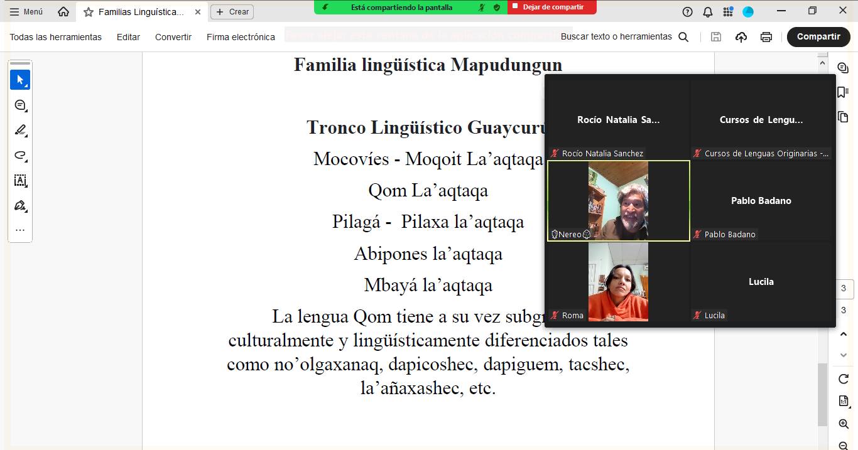Click the Compartir button

pos(818,37)
